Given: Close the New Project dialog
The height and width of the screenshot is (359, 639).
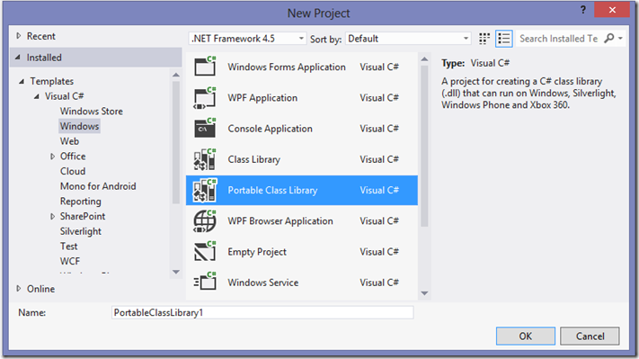Looking at the screenshot, I should coord(612,10).
